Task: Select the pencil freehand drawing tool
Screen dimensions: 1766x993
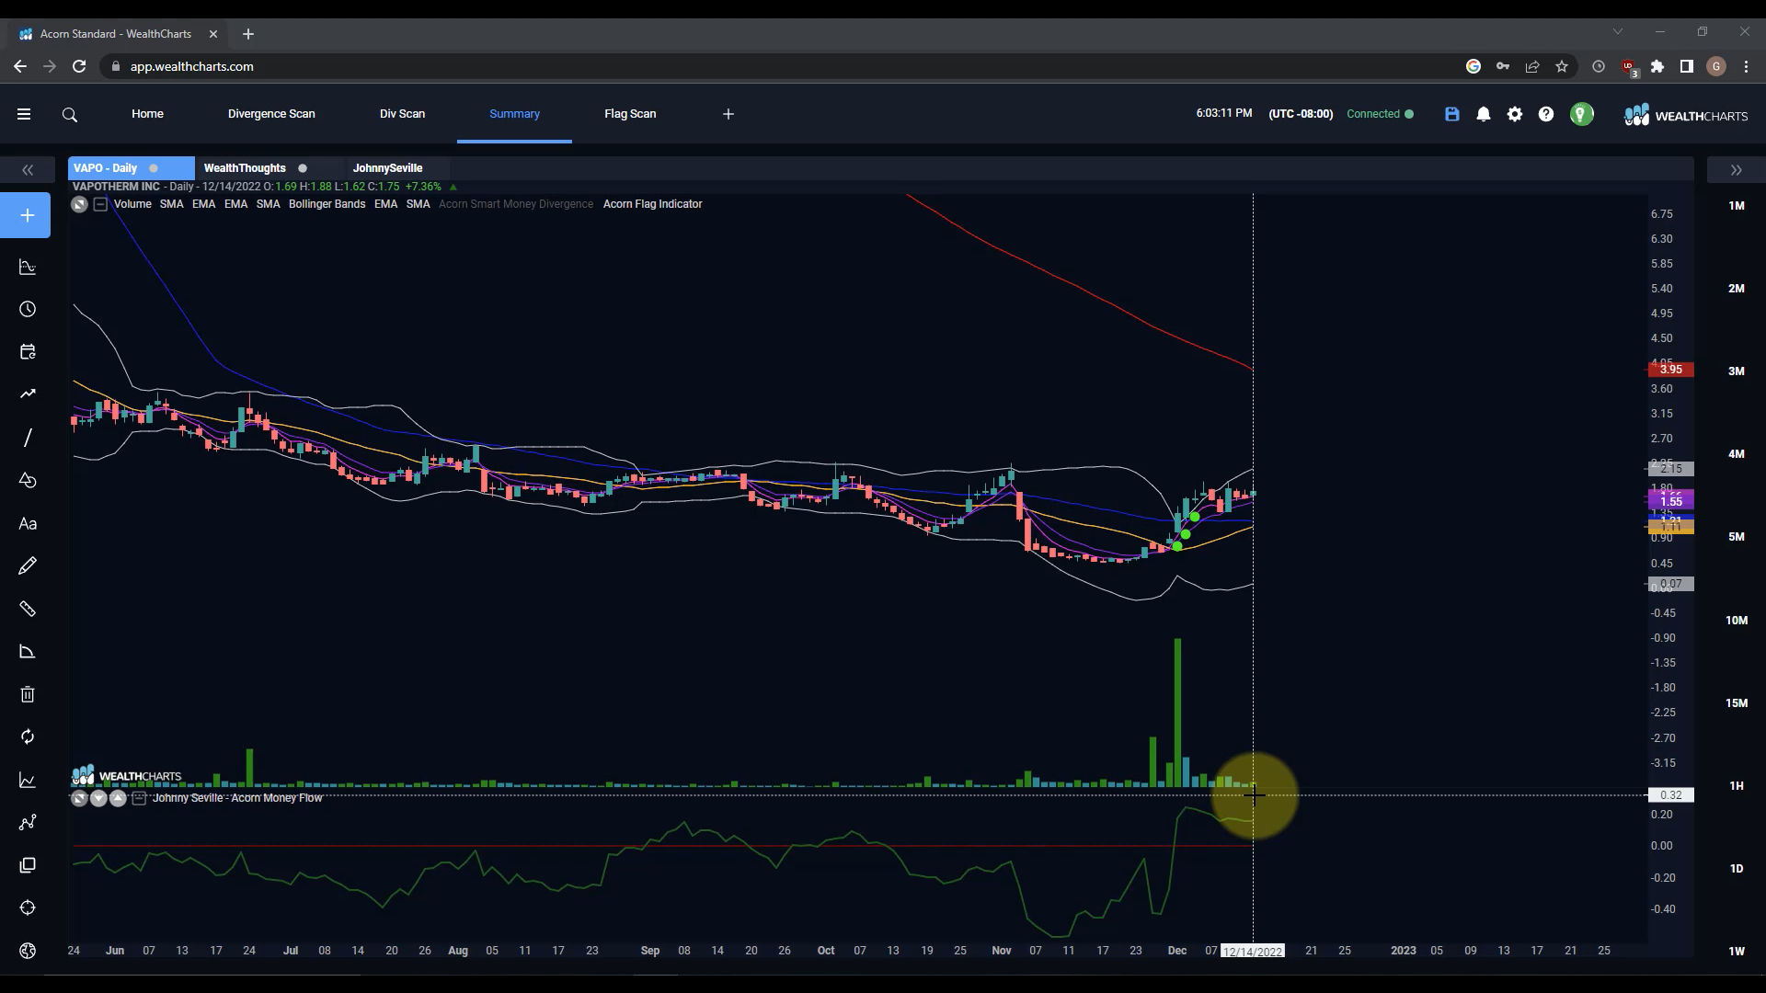Action: [x=28, y=566]
